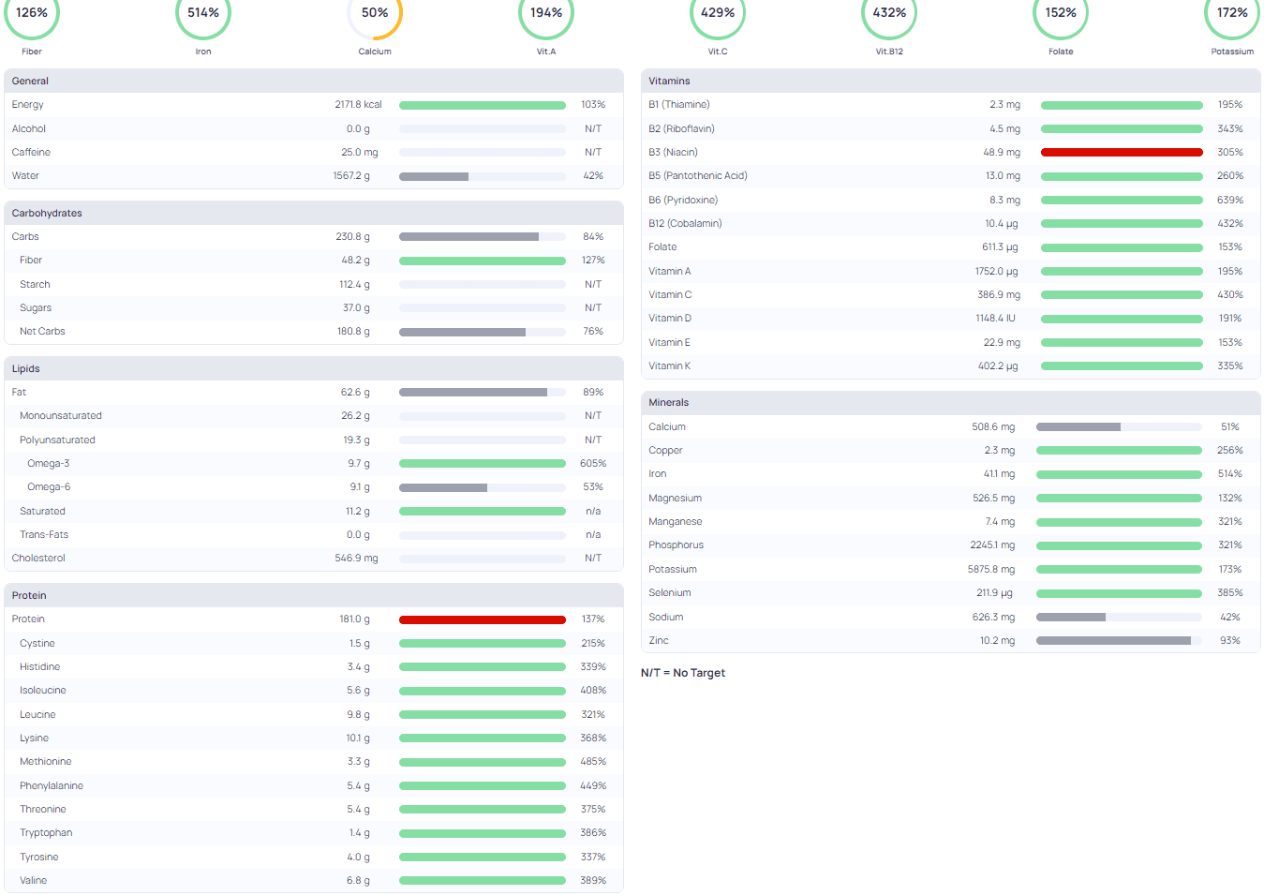Click the Net Carbs 76% progress bar
This screenshot has width=1264, height=895.
[x=483, y=332]
